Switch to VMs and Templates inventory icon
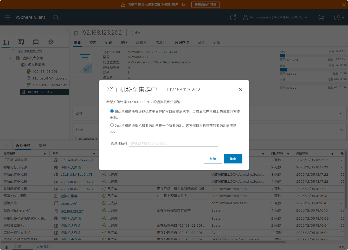 click(x=21, y=42)
